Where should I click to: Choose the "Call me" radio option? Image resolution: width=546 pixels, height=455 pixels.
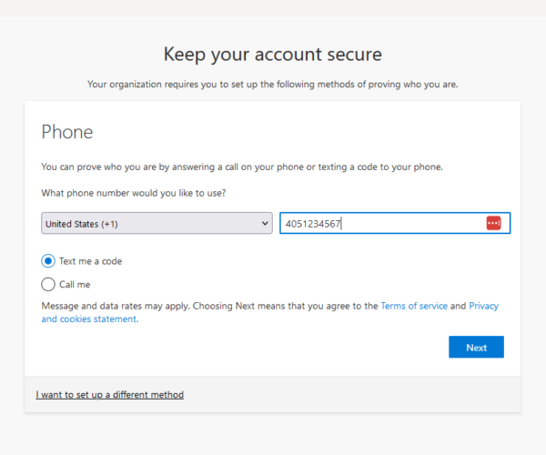(x=49, y=284)
